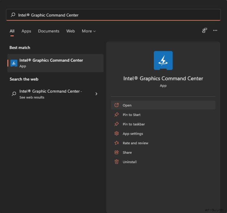Click the large Intel Graphics Command Center icon
The width and height of the screenshot is (227, 213).
click(x=163, y=61)
